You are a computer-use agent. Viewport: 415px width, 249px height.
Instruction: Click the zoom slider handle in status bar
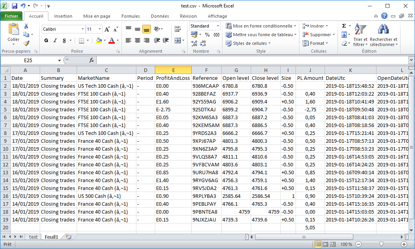(381, 244)
